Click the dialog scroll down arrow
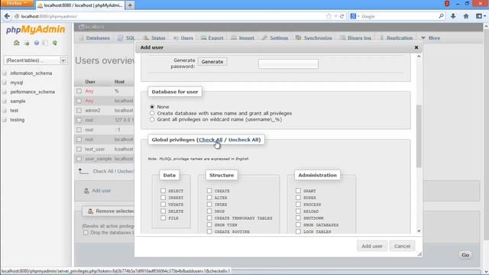Image resolution: width=489 pixels, height=275 pixels. 419,231
